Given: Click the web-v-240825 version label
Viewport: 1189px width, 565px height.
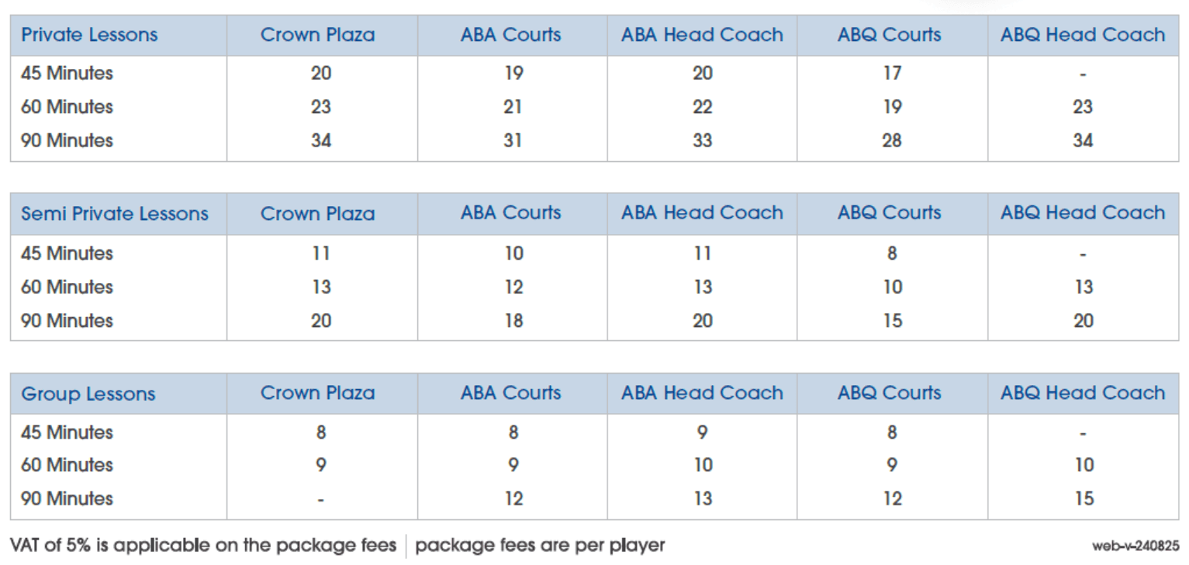Looking at the screenshot, I should click(1135, 546).
